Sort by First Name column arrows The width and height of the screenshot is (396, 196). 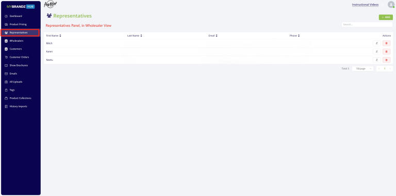[60, 36]
